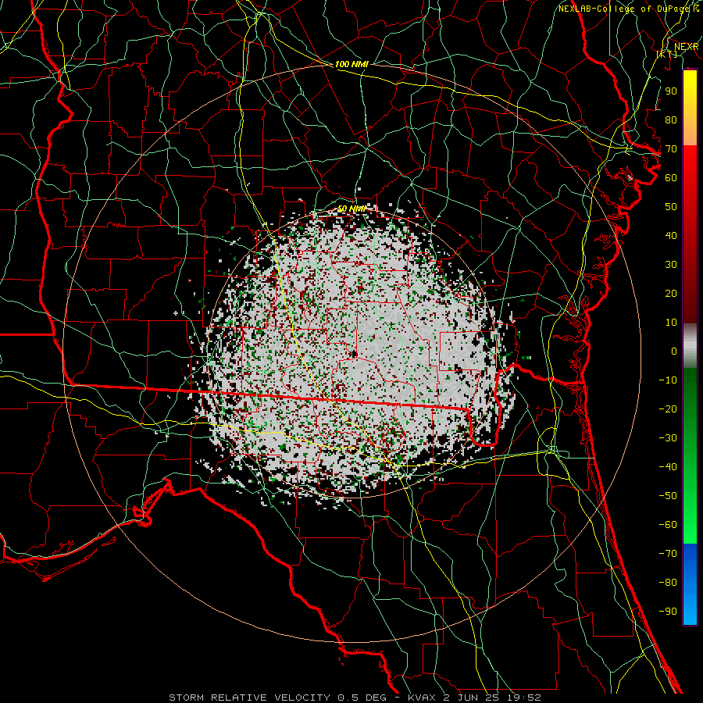Screen dimensions: 703x703
Task: Click the KVAX radar site marker at center
Action: 354,354
